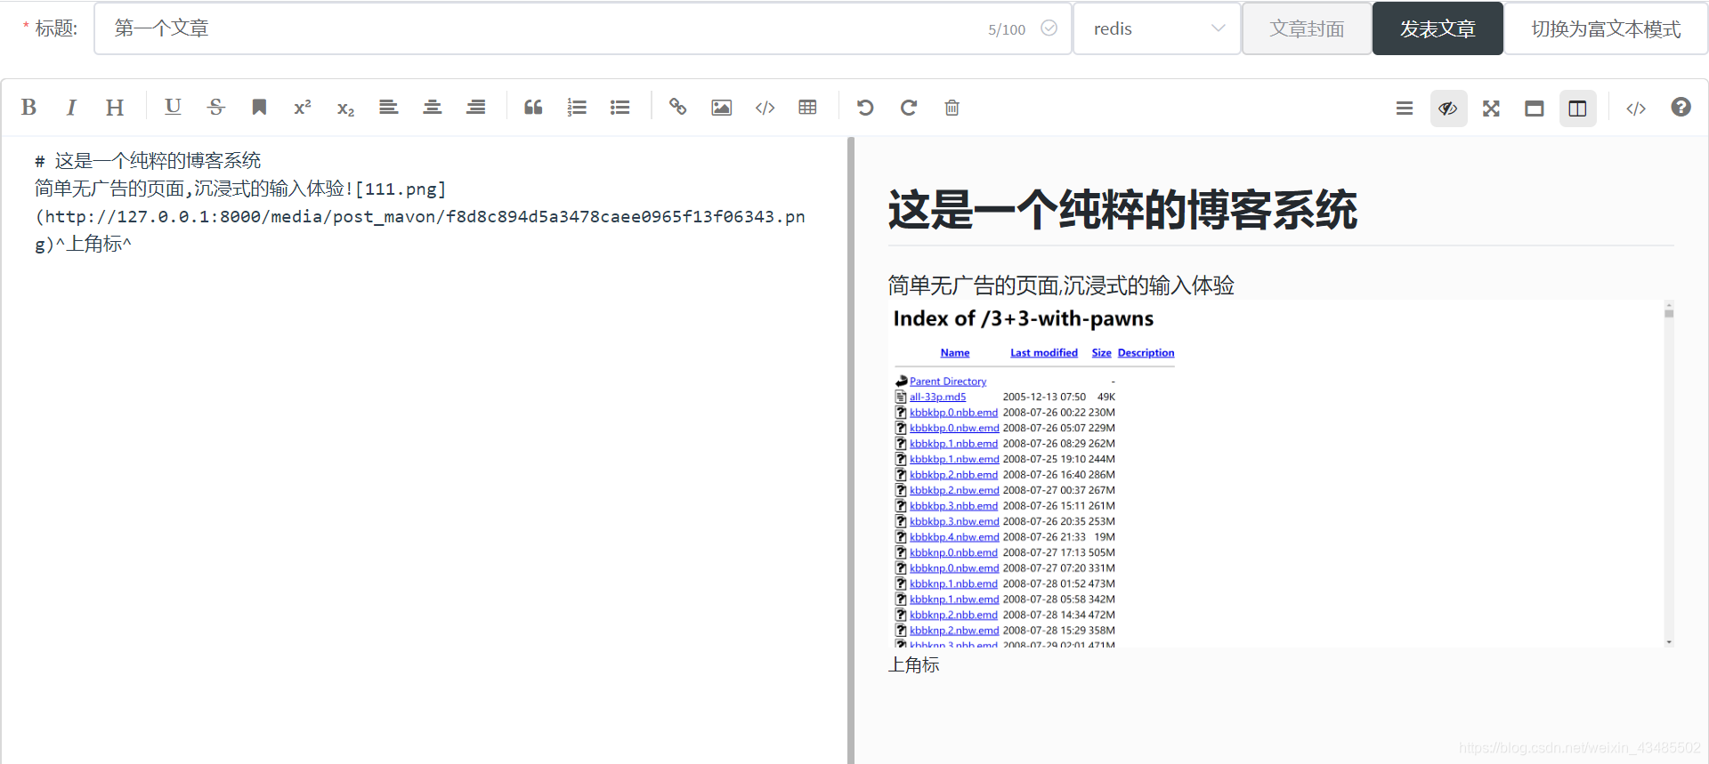
Task: Apply strikethrough formatting
Action: pos(216,108)
